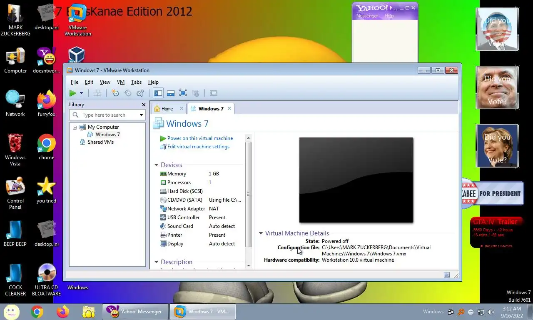Screen dimensions: 533x320
Task: Select the Sound Card device
Action: (201, 226)
